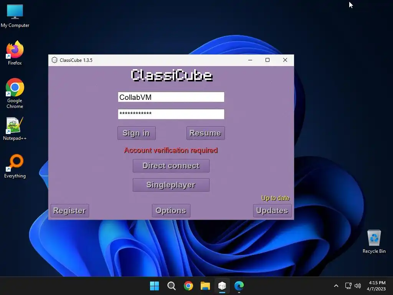Show hidden system tray icons

(x=336, y=286)
